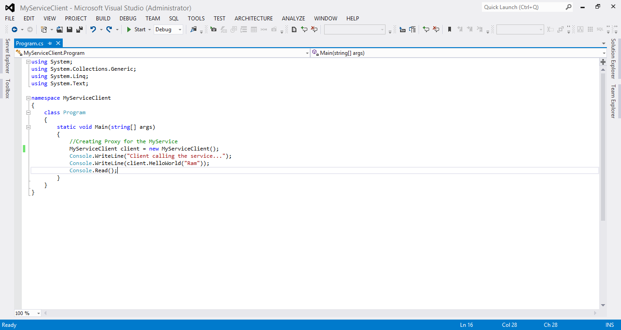Open the FILE menu

click(10, 19)
